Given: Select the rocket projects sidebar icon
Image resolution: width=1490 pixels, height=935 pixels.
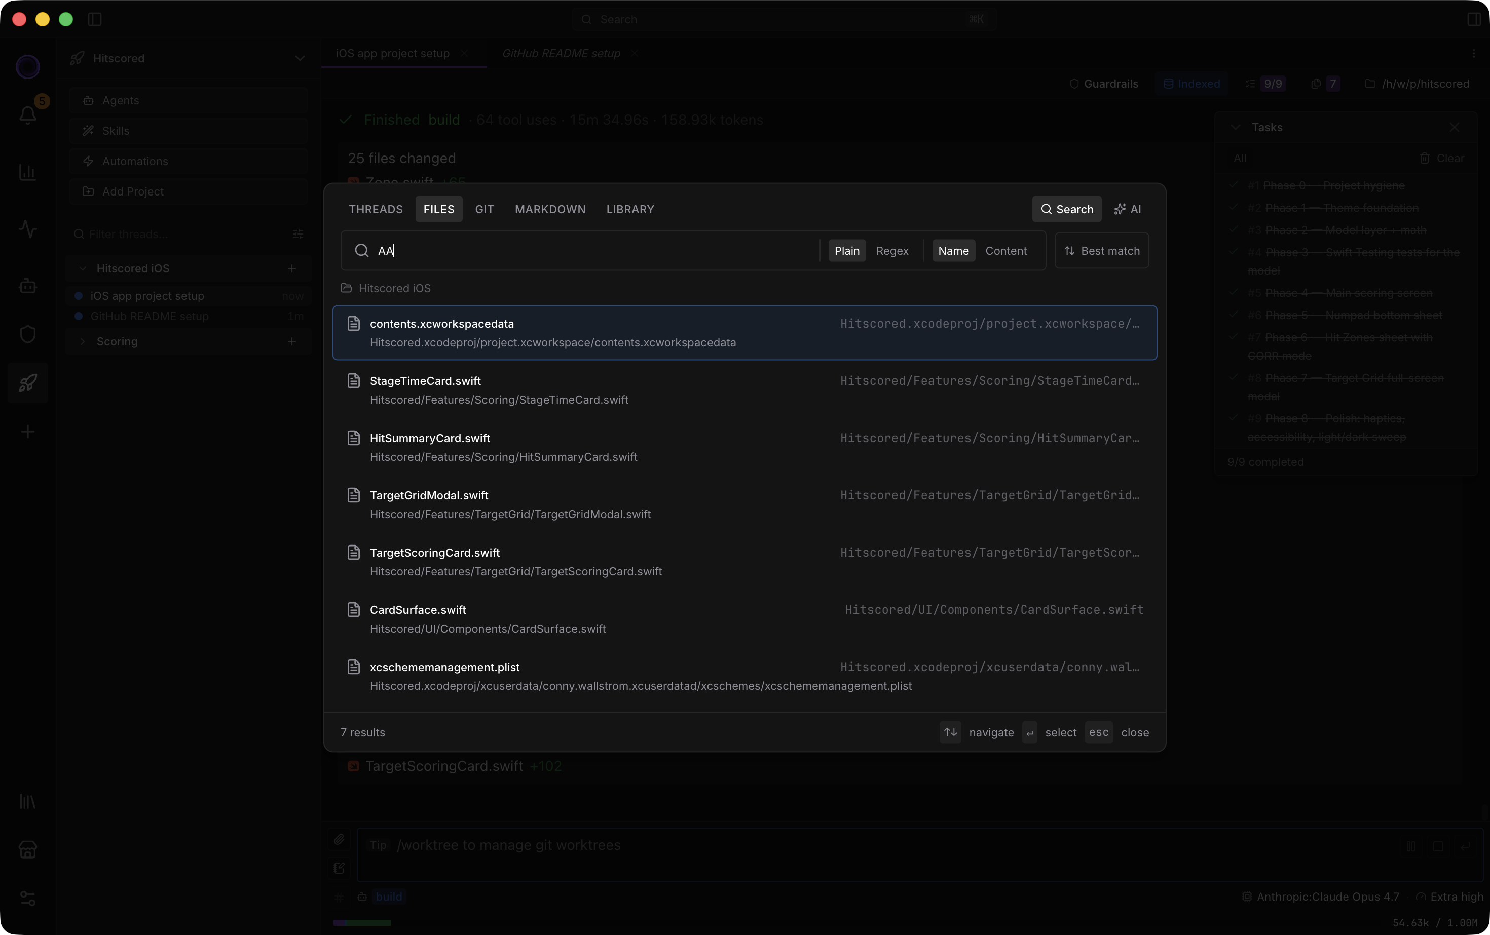Looking at the screenshot, I should coord(28,383).
